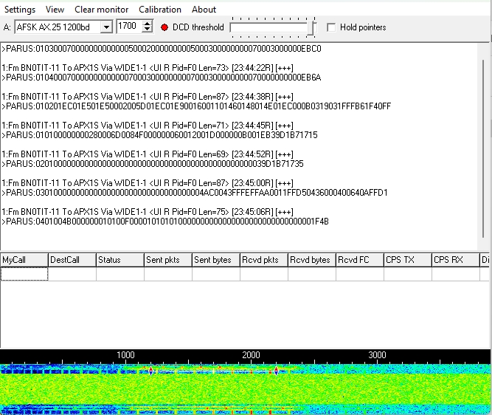Decrease the frequency with the down spinner arrow
This screenshot has height=415, width=492.
coord(147,30)
